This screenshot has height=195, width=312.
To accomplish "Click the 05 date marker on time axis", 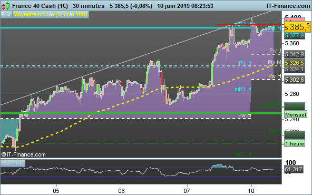I will (x=56, y=191).
